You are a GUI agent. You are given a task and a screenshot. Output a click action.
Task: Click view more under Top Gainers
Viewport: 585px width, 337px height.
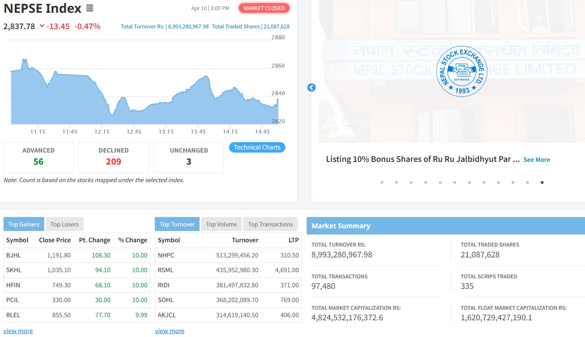tap(18, 331)
